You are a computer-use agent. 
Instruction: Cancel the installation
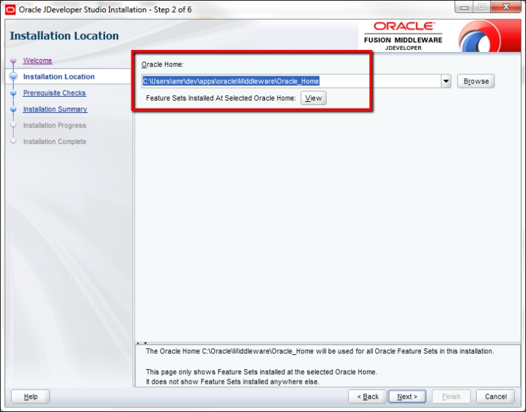496,397
